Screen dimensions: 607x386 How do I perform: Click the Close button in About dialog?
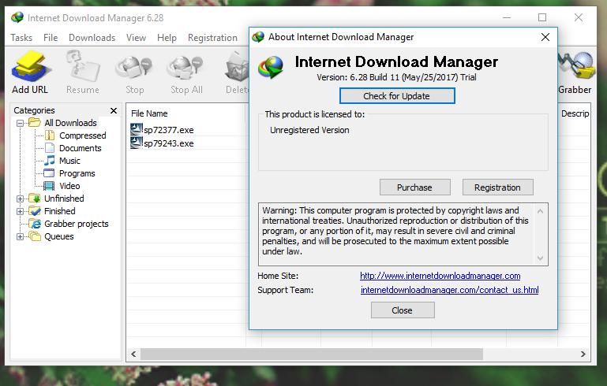[x=403, y=310]
